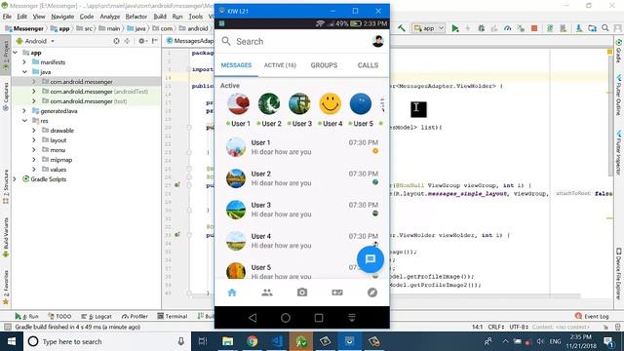
Task: Tap the Android recent apps square
Action: coord(319,318)
